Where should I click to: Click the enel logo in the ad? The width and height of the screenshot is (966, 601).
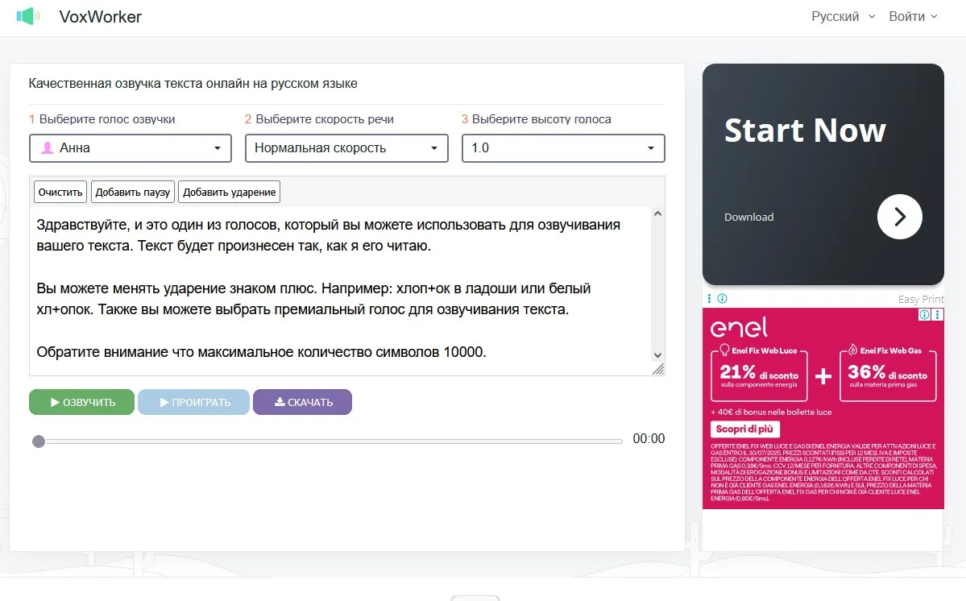tap(739, 328)
